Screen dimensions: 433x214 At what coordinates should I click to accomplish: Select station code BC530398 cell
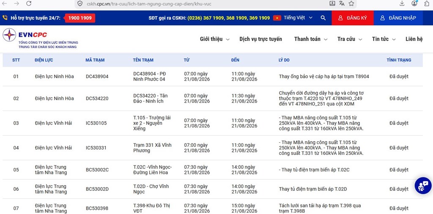[97, 208]
